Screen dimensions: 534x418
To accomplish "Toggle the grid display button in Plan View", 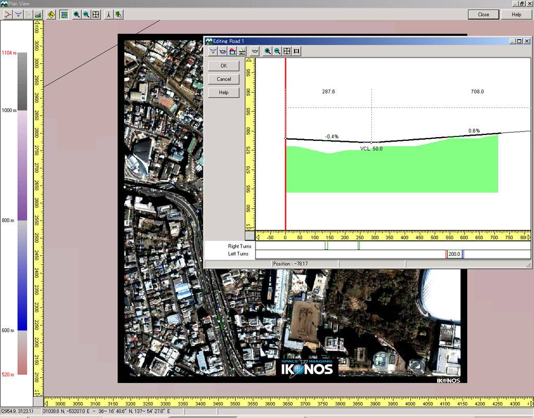I will (64, 15).
